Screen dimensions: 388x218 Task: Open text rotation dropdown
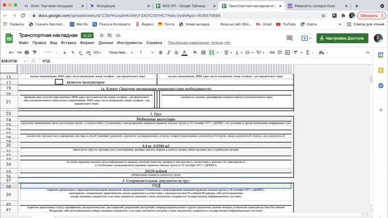[x=260, y=53]
